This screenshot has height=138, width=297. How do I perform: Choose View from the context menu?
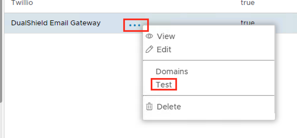[166, 36]
